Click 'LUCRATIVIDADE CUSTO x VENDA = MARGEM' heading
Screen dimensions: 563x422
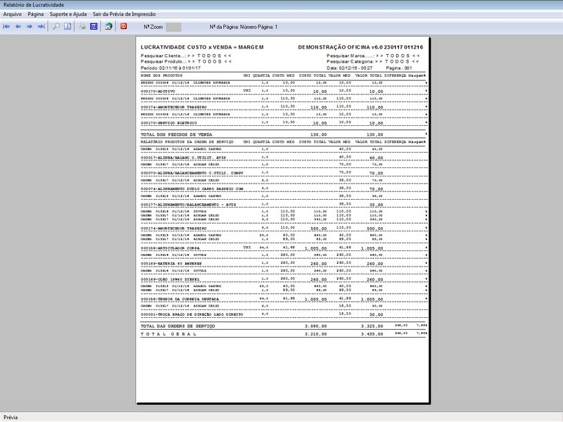pos(202,47)
